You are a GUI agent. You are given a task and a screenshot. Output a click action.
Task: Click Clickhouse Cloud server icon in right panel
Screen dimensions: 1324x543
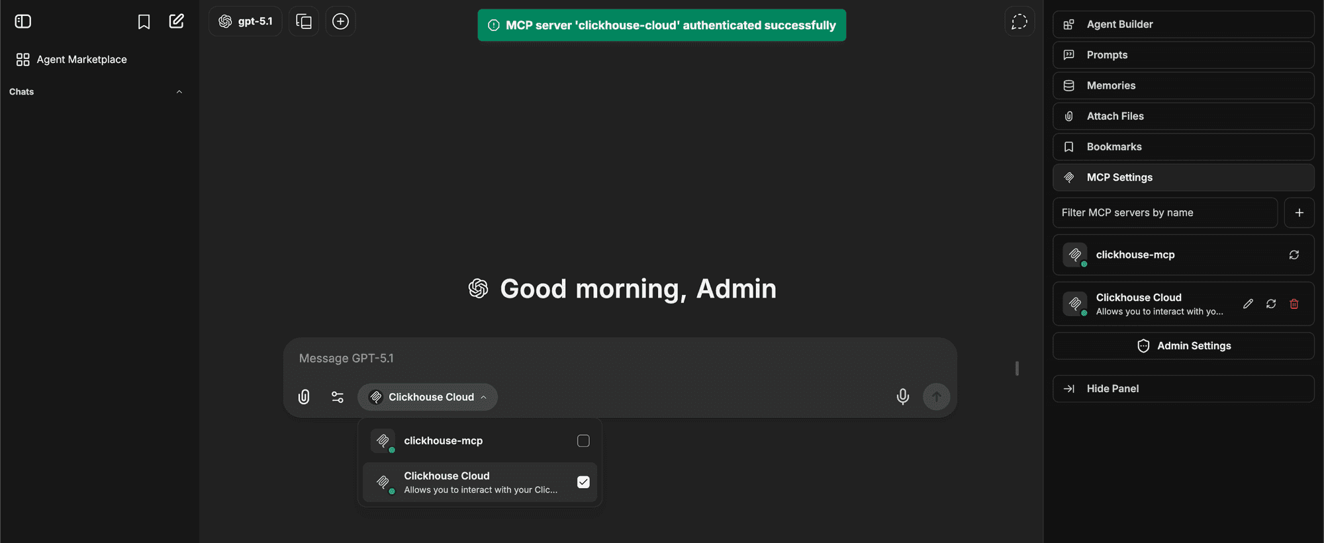pyautogui.click(x=1074, y=304)
